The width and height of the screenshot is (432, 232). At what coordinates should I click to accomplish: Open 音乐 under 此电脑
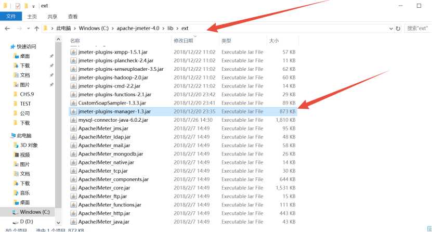click(24, 193)
